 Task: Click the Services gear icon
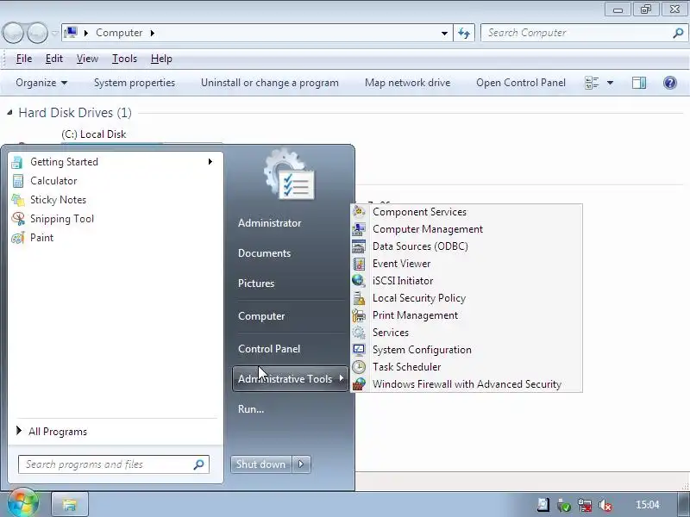click(359, 333)
